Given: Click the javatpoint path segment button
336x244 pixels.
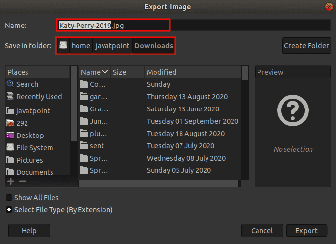Looking at the screenshot, I should pyautogui.click(x=112, y=46).
